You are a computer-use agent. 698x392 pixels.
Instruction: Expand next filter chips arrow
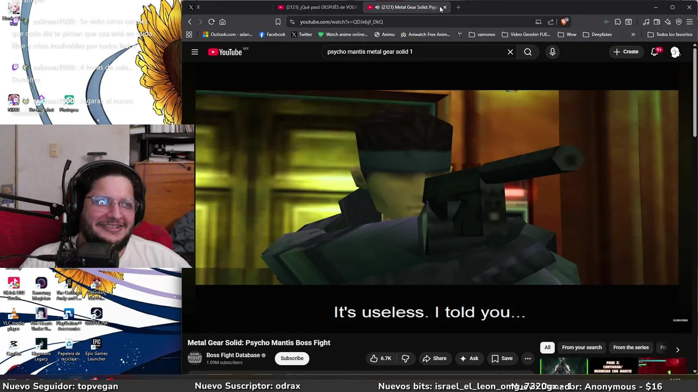click(x=677, y=350)
